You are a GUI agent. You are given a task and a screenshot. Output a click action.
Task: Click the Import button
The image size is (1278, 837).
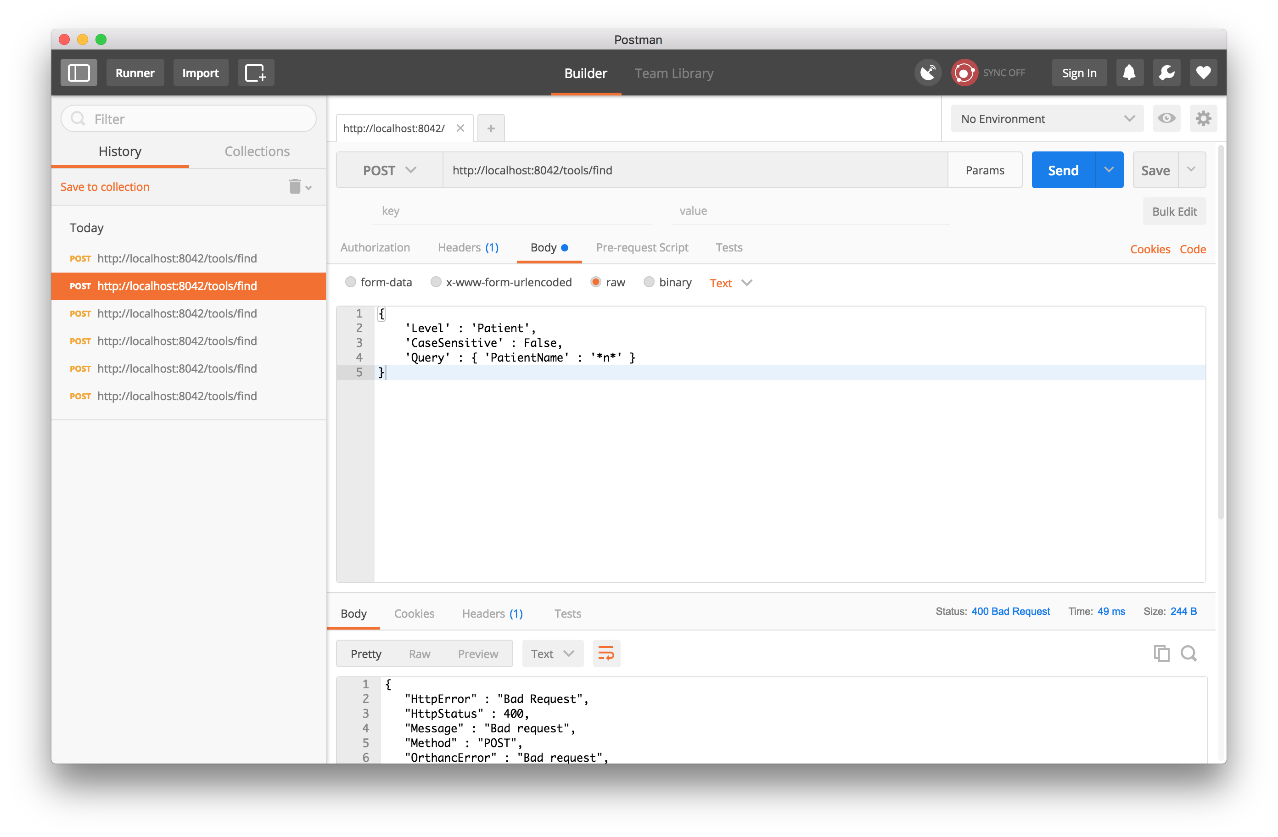pyautogui.click(x=200, y=73)
